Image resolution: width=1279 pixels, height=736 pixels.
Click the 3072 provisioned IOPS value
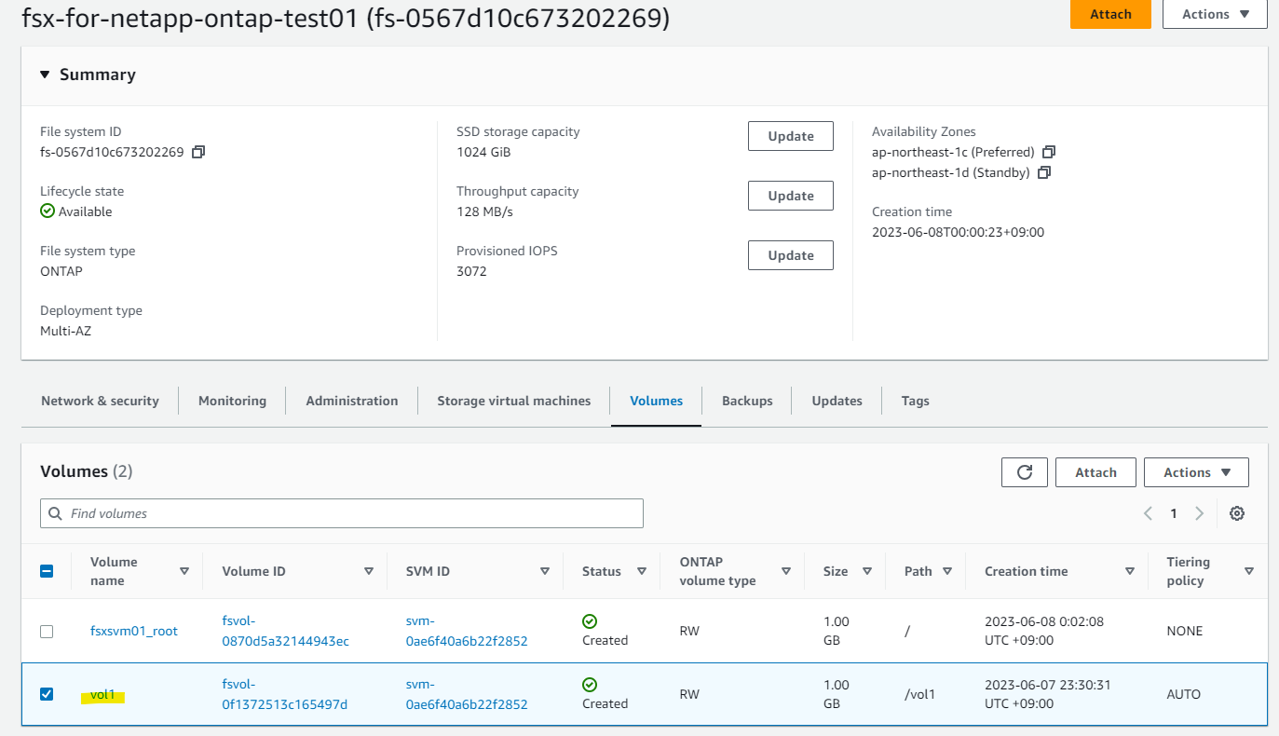471,271
